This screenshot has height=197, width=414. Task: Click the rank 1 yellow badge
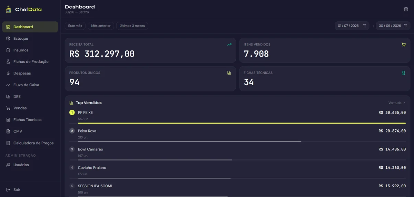pos(72,112)
